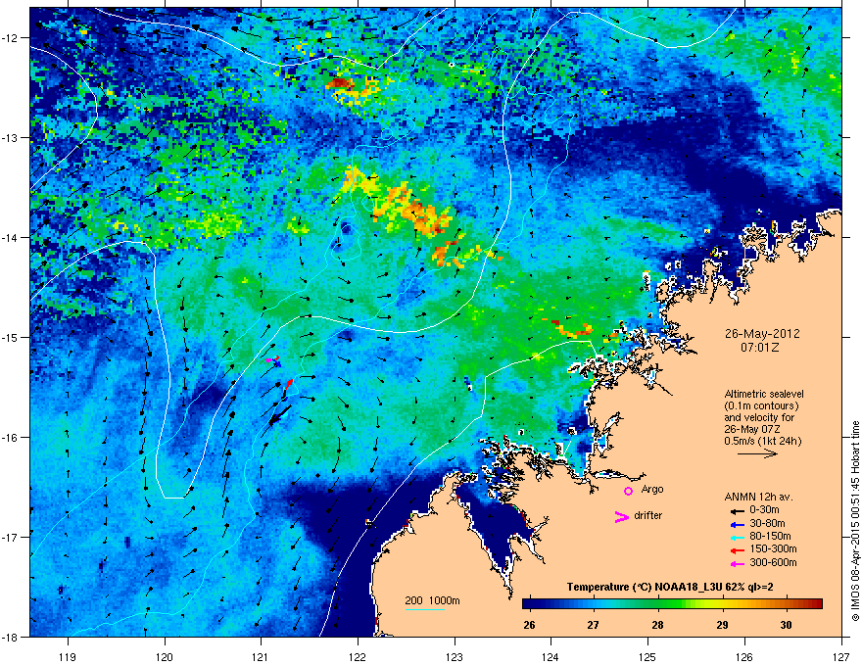Click the longitude axis label '120'
This screenshot has height=666, width=862.
165,656
